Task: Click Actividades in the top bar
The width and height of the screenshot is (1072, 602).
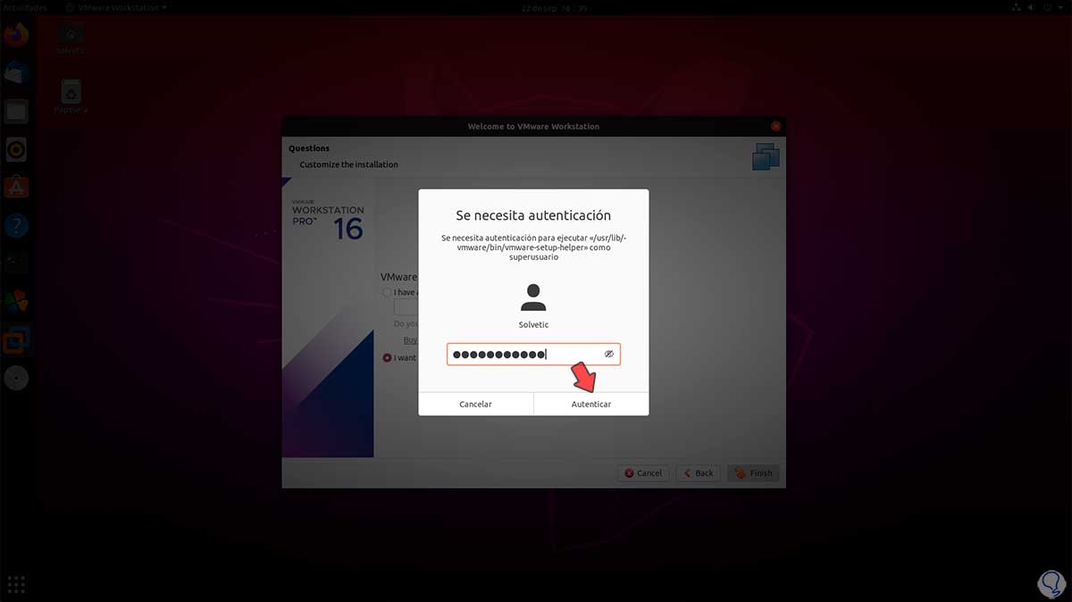Action: click(25, 7)
